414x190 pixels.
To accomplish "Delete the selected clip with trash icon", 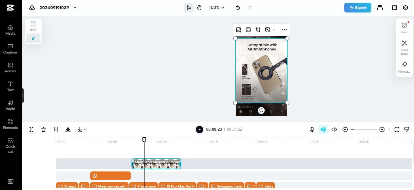I will click(x=44, y=130).
